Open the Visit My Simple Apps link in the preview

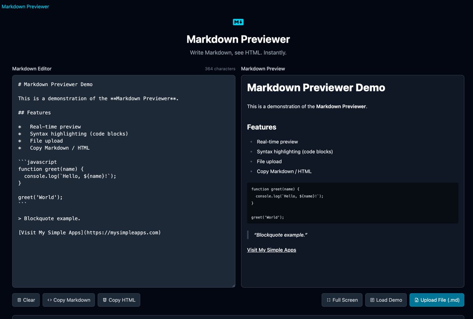click(272, 250)
